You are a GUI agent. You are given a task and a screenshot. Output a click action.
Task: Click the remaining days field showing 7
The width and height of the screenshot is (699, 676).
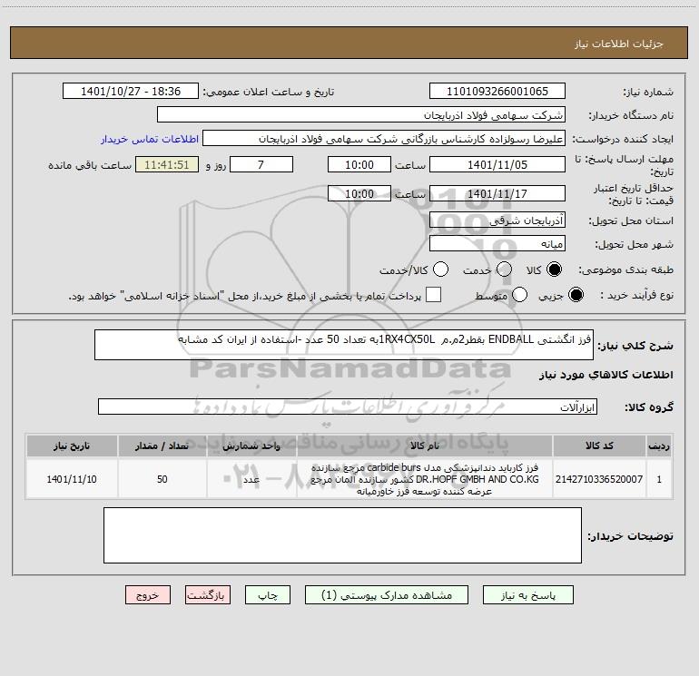pyautogui.click(x=261, y=164)
